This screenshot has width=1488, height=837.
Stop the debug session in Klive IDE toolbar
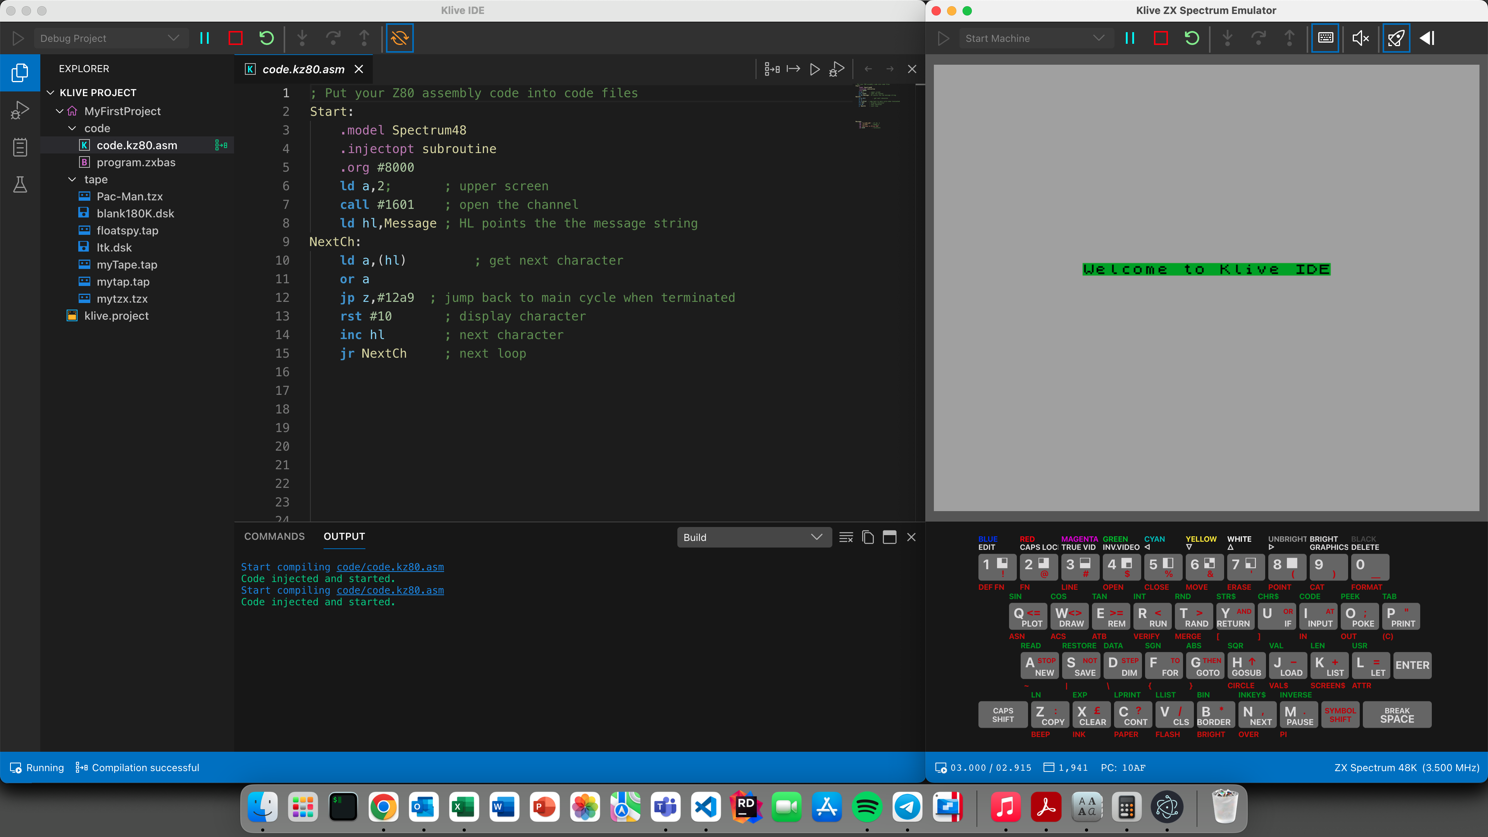pos(236,38)
